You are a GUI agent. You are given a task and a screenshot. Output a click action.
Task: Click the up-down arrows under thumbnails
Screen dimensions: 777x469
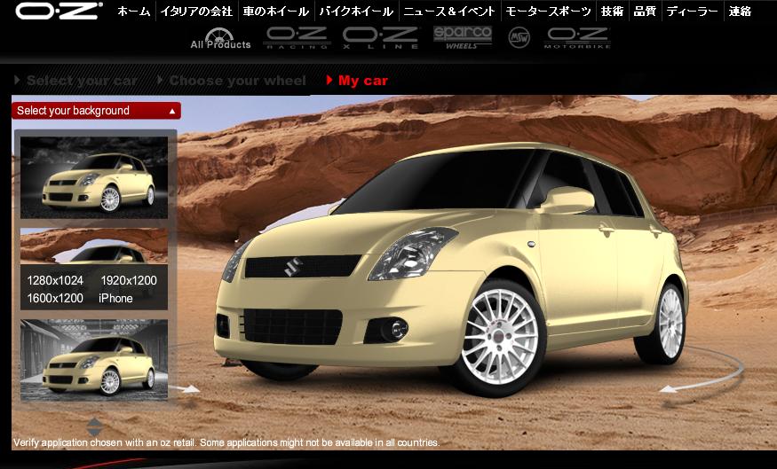[x=94, y=427]
